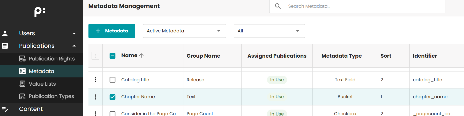The height and width of the screenshot is (116, 464).
Task: Click the Sort column header
Action: (386, 56)
